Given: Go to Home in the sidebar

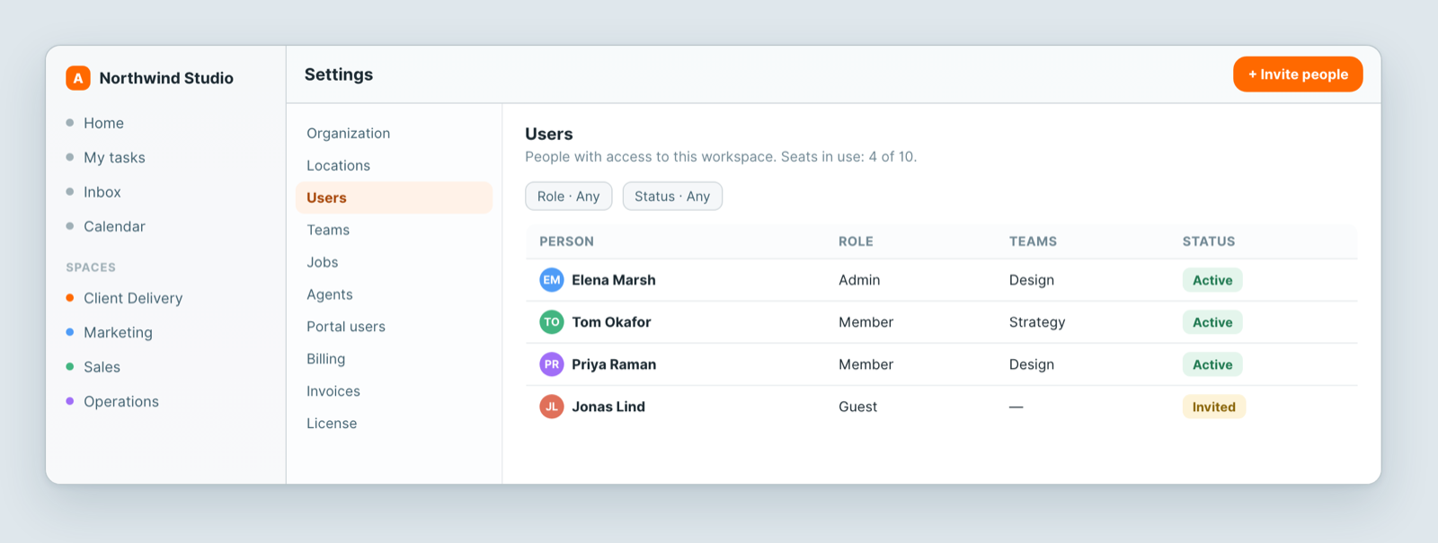Looking at the screenshot, I should click(103, 123).
